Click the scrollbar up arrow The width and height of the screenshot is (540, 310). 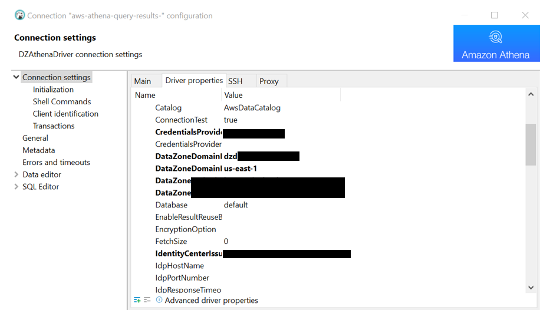coord(531,94)
